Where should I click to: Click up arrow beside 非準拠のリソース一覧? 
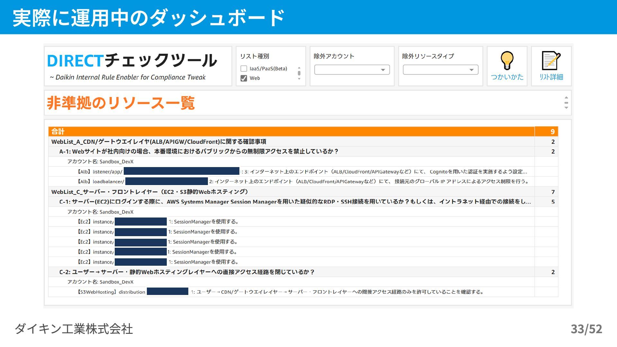click(566, 98)
